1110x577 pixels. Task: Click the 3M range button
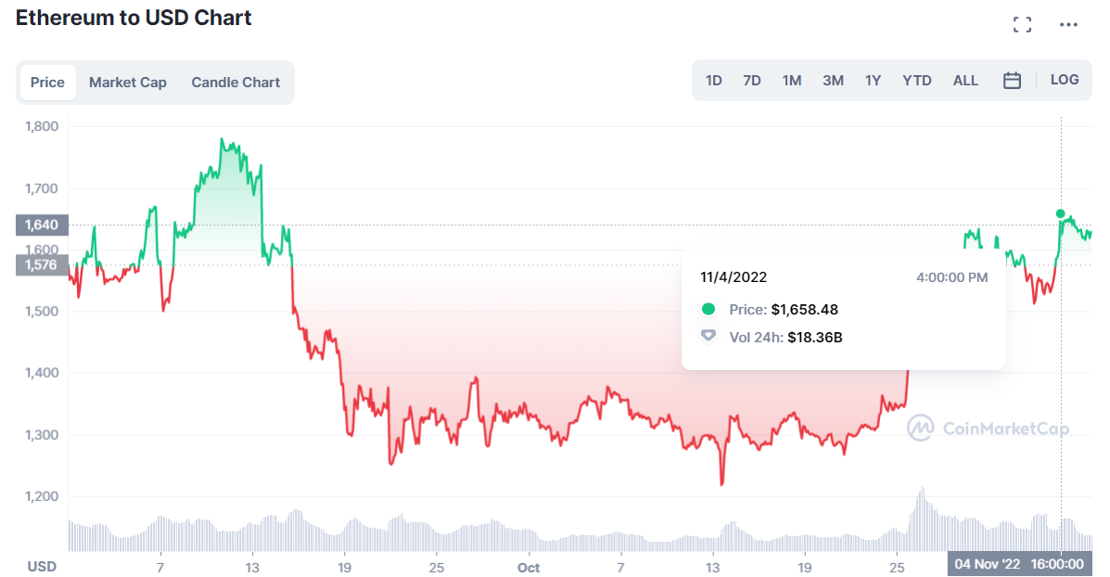(833, 81)
